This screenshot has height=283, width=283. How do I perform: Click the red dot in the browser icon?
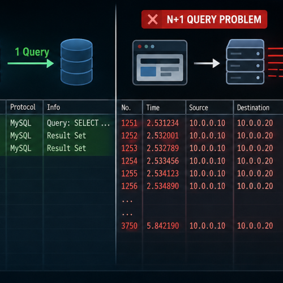pyautogui.click(x=140, y=46)
